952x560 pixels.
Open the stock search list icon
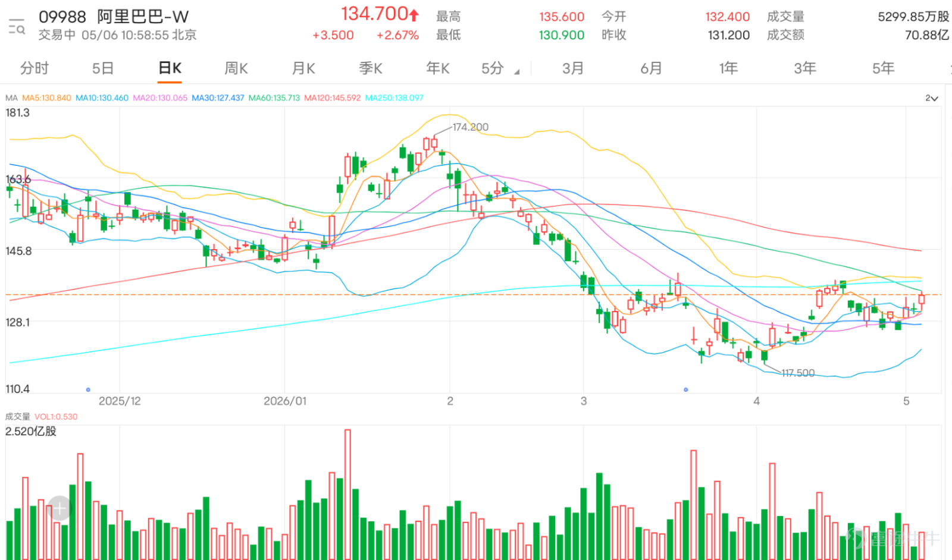click(x=17, y=27)
